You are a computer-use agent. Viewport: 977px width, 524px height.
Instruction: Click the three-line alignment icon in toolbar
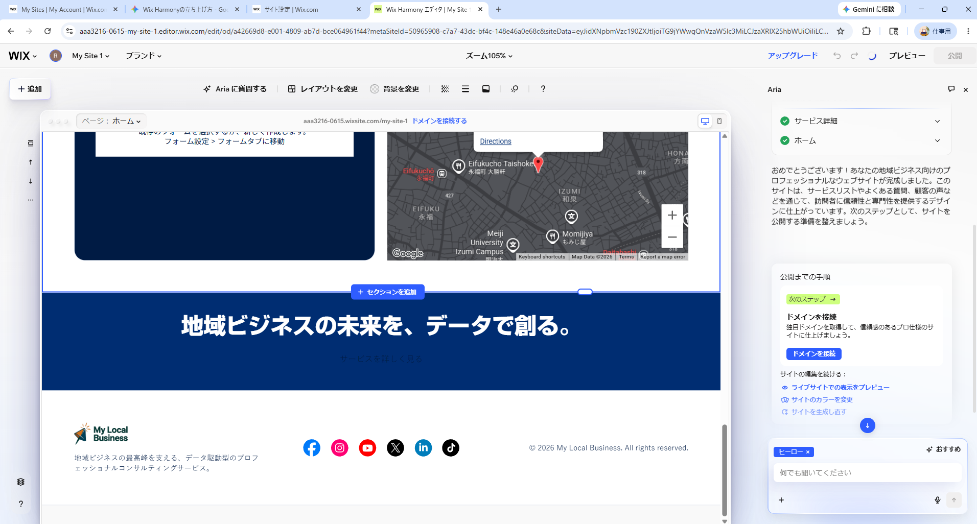coord(466,89)
